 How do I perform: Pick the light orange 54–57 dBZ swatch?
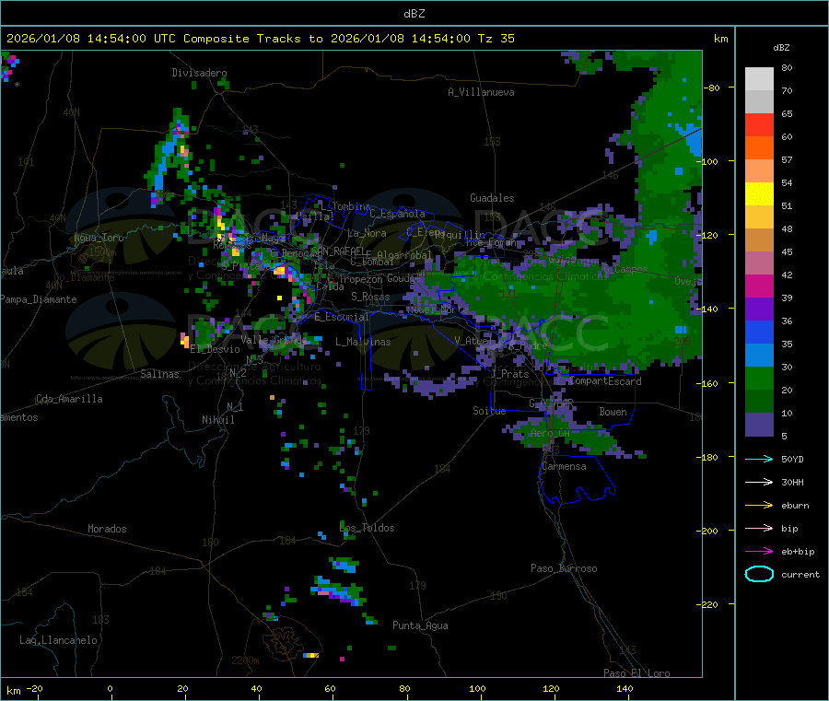(x=759, y=170)
